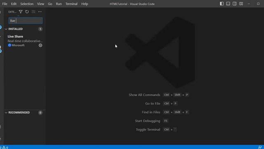Click the 'Show All Commands' hint text
Image resolution: width=264 pixels, height=149 pixels.
pyautogui.click(x=144, y=95)
